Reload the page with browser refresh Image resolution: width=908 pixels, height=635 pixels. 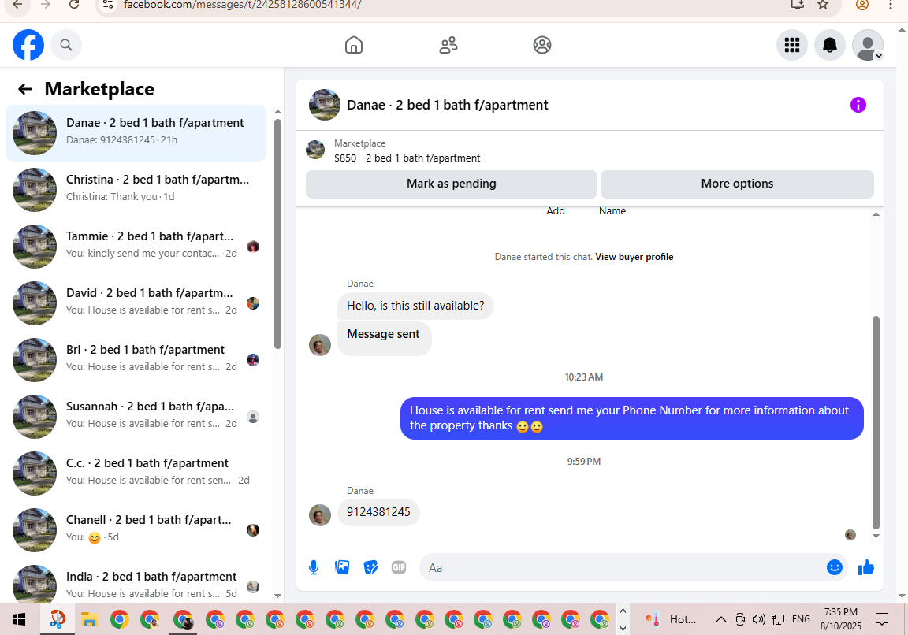click(x=73, y=5)
